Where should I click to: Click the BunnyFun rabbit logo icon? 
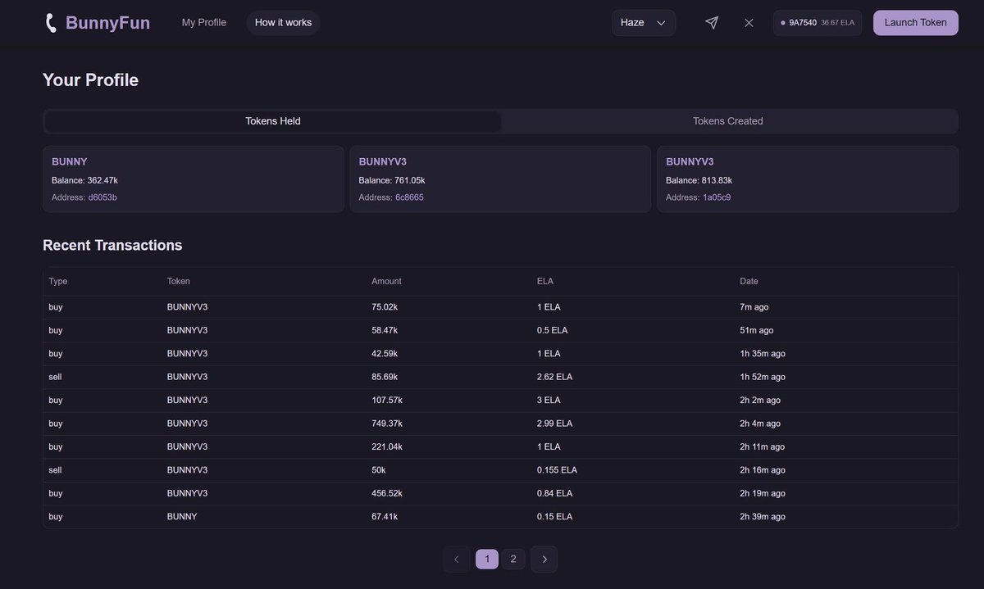(51, 23)
